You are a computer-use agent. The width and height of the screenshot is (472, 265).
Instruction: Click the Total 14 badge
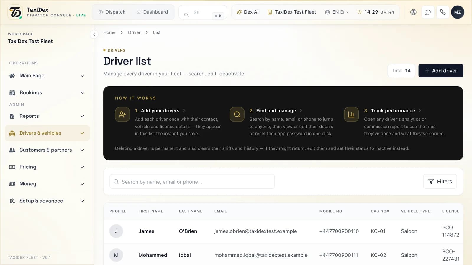401,71
